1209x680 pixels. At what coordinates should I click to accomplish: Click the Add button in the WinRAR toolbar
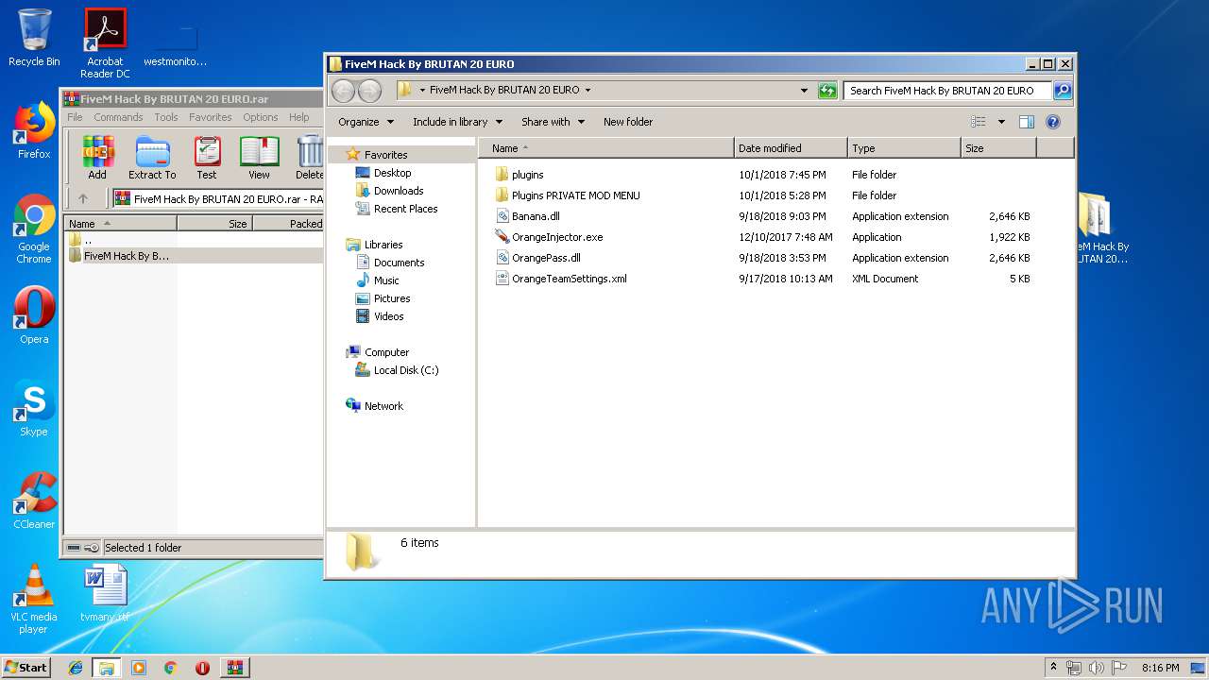click(x=97, y=157)
